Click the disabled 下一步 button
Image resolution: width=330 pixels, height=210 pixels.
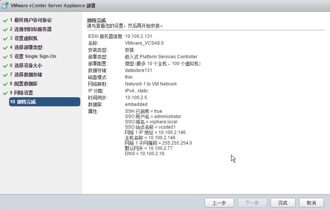pos(252,203)
